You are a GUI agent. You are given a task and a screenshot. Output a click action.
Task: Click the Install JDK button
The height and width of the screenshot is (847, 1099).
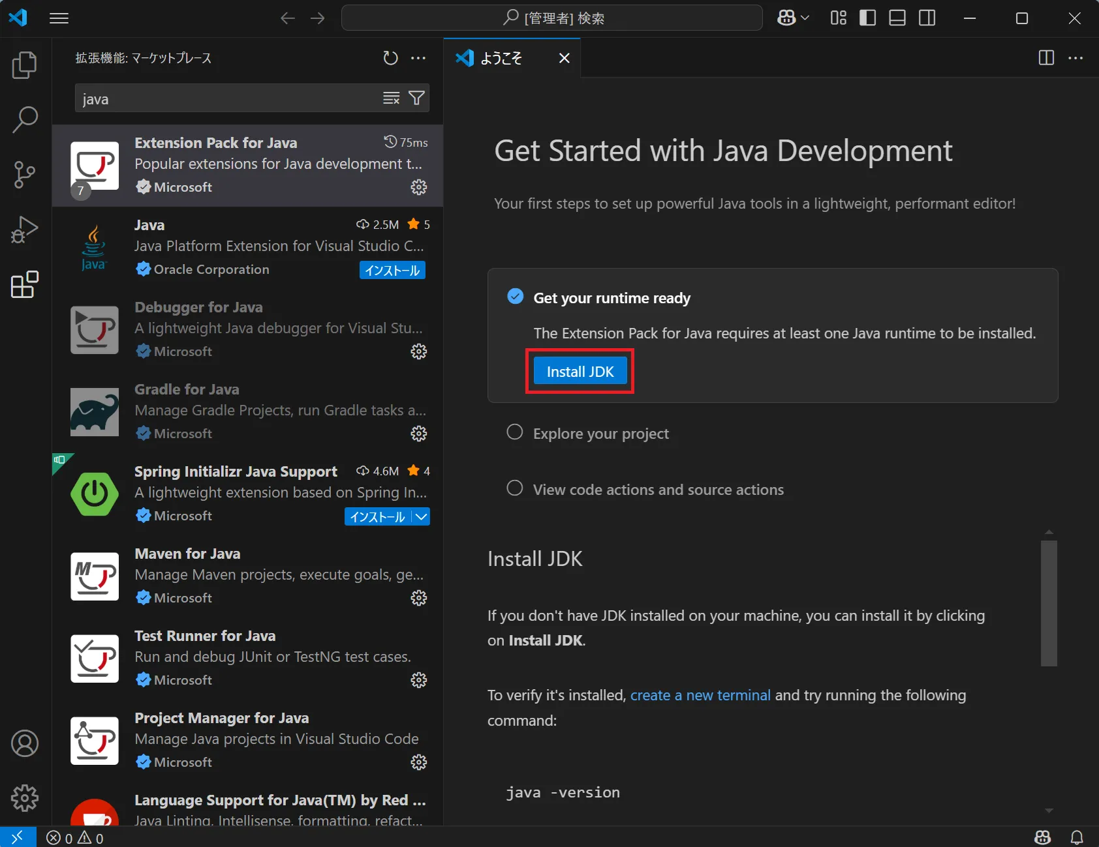pyautogui.click(x=580, y=371)
